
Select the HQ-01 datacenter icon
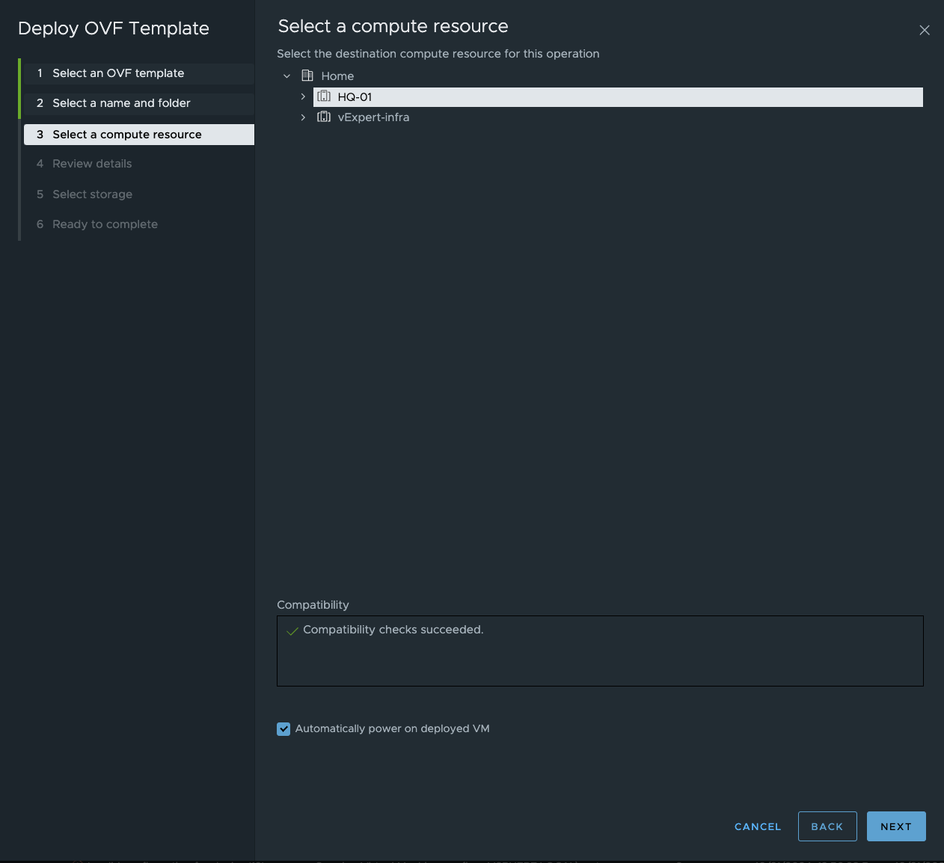click(324, 96)
